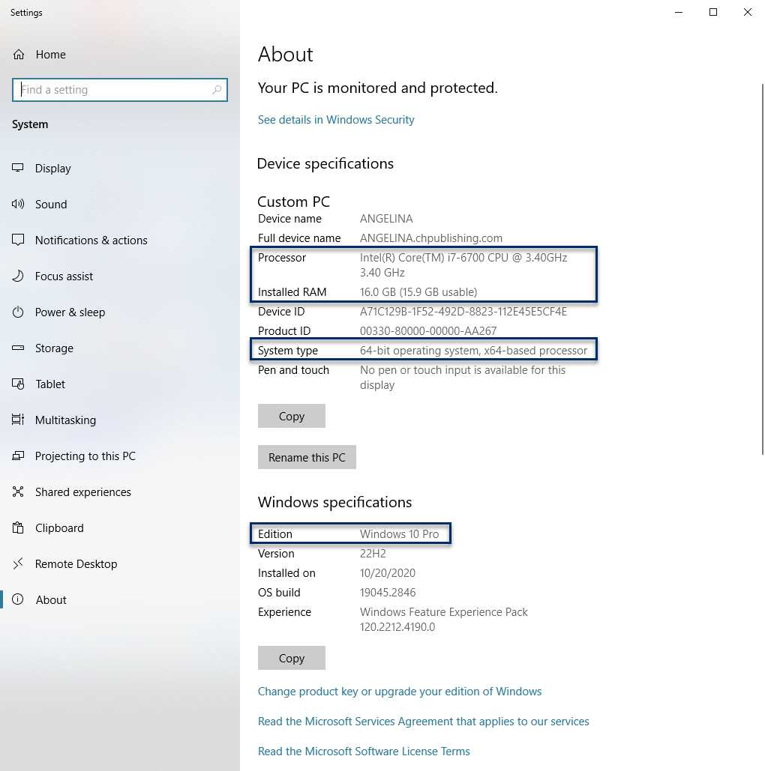Click the Focus assist moon icon
The width and height of the screenshot is (765, 771).
coord(19,276)
